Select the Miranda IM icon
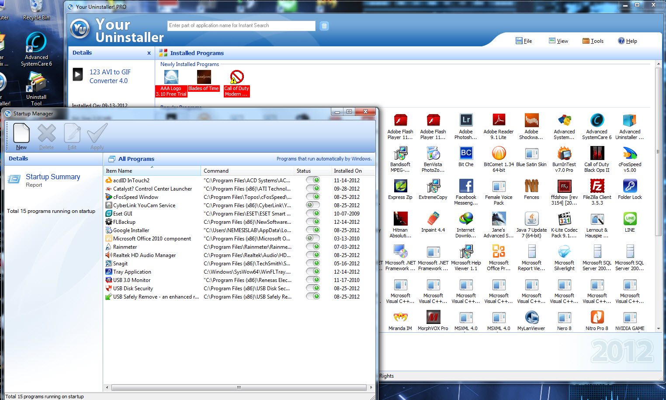The image size is (666, 400). (400, 317)
